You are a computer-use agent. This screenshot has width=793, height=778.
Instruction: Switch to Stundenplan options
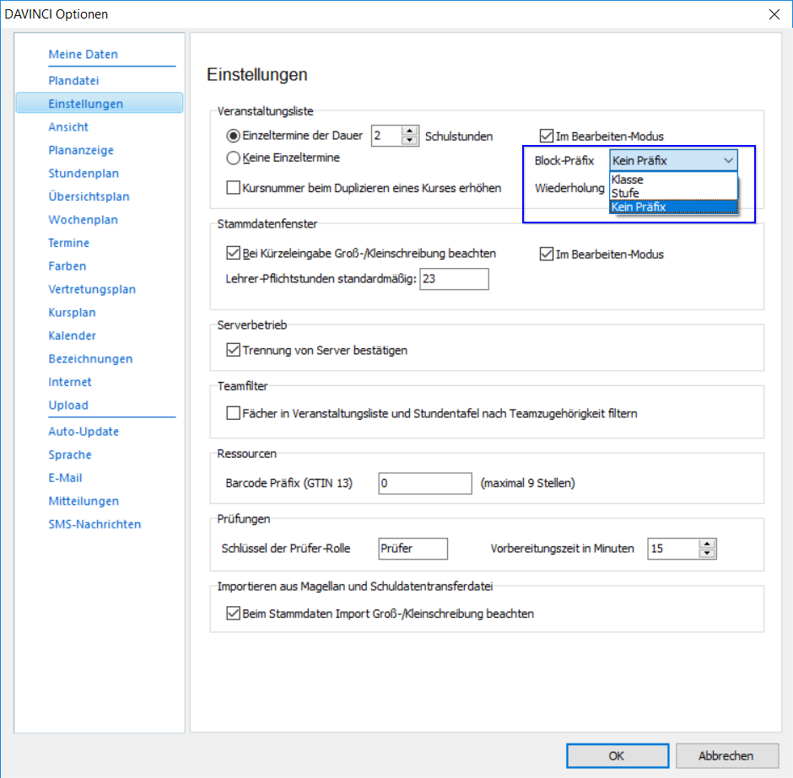click(84, 174)
